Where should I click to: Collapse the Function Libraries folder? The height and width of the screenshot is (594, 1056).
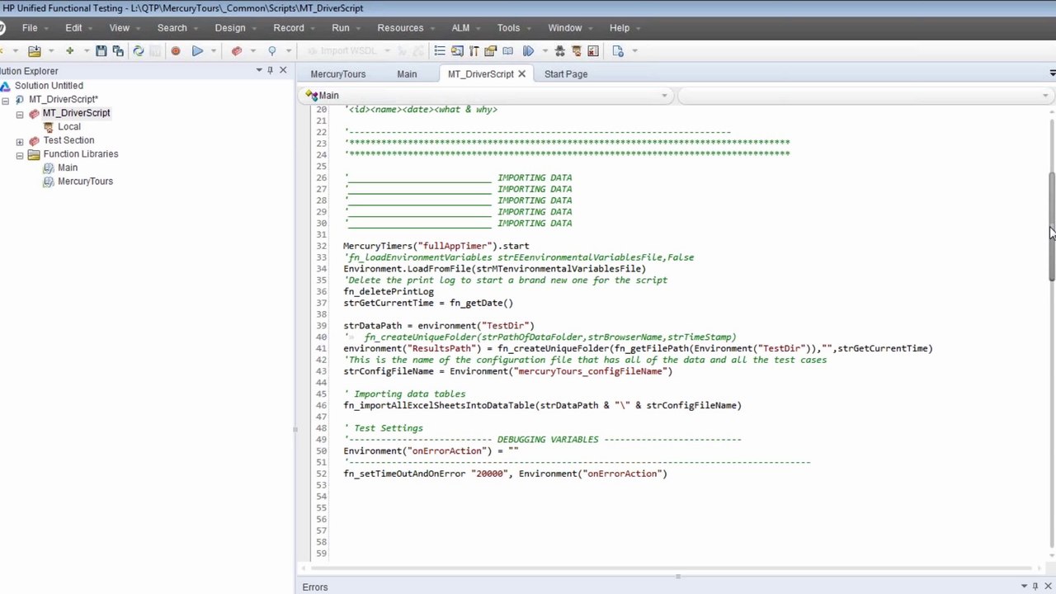coord(20,155)
